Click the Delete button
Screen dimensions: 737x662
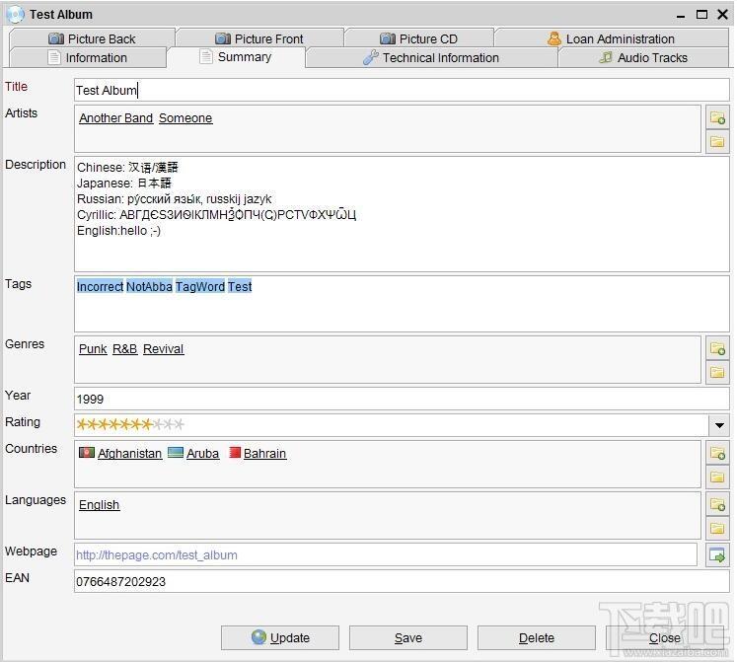(537, 637)
